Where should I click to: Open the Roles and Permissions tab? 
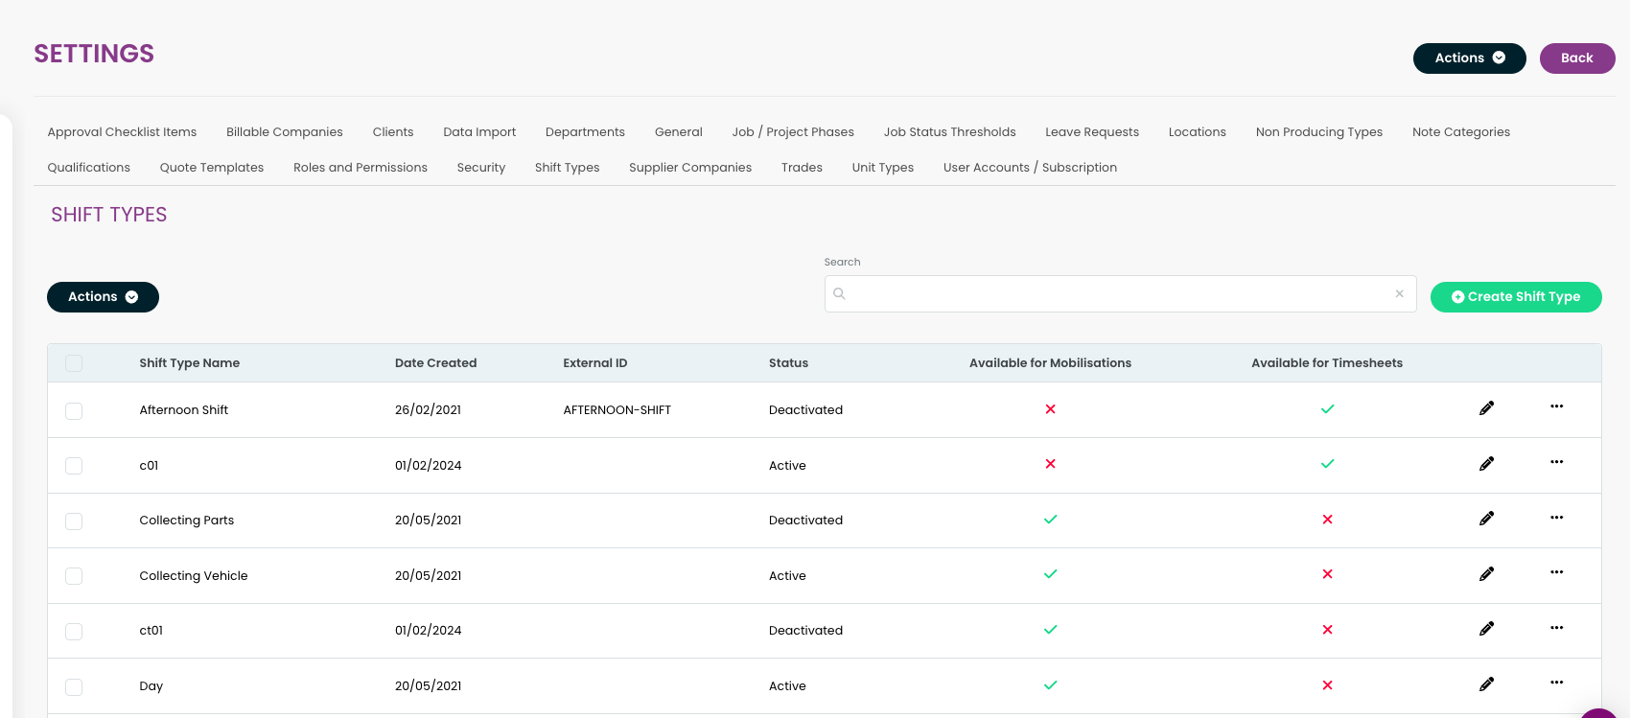[361, 168]
